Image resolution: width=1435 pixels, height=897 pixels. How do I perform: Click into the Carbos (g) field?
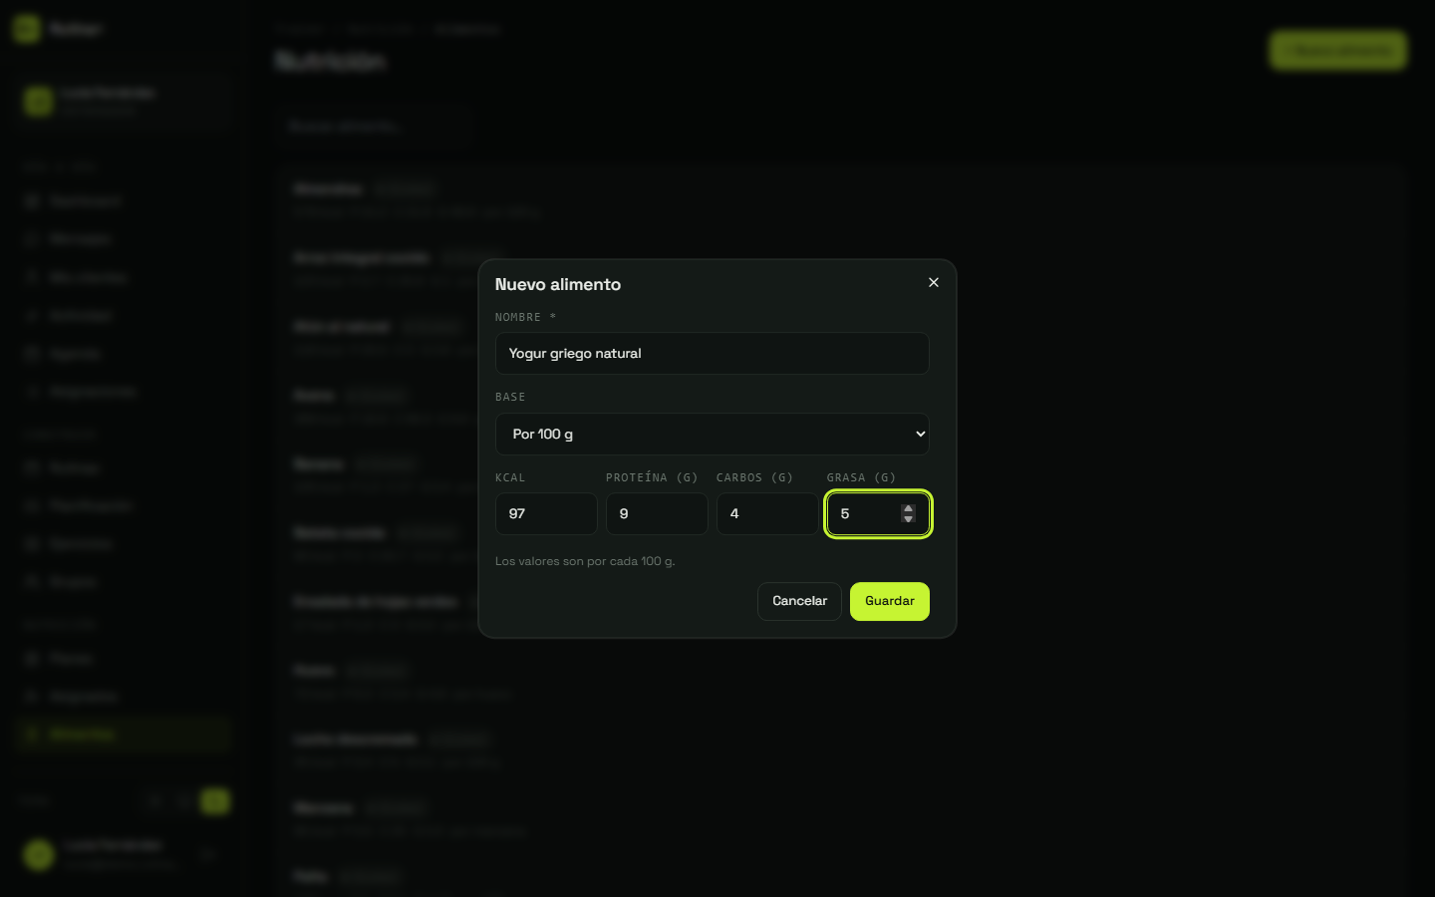pos(767,514)
